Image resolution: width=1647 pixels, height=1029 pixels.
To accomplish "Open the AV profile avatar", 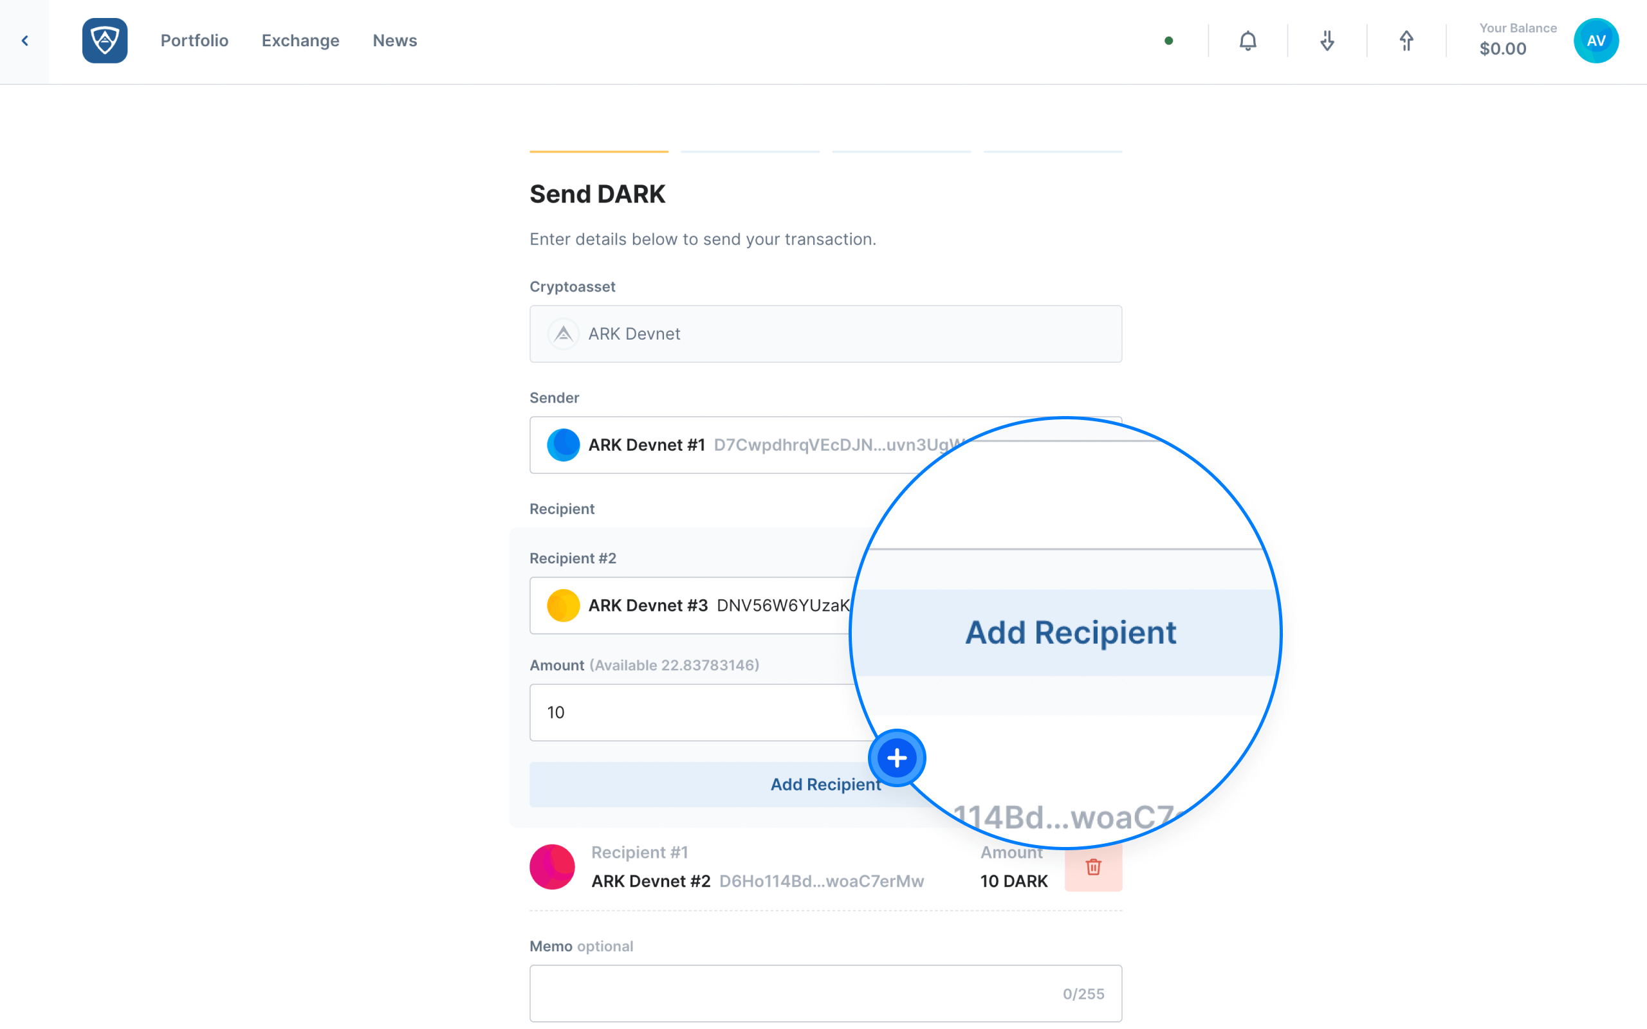I will [1596, 41].
